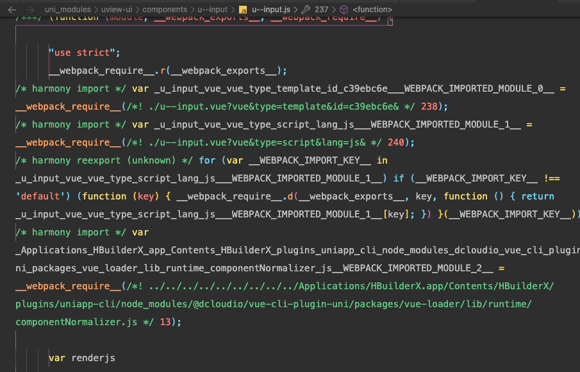Open the 237 symbol breadcrumb

click(322, 10)
